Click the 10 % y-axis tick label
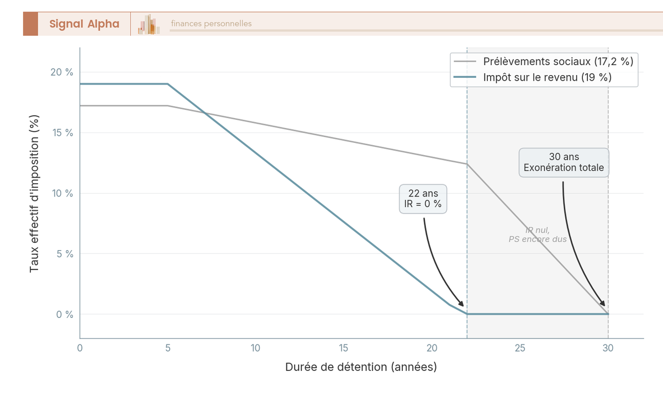The height and width of the screenshot is (398, 663). 62,193
